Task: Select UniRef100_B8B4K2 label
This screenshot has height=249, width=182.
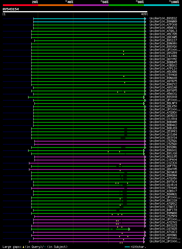Action: point(163,125)
